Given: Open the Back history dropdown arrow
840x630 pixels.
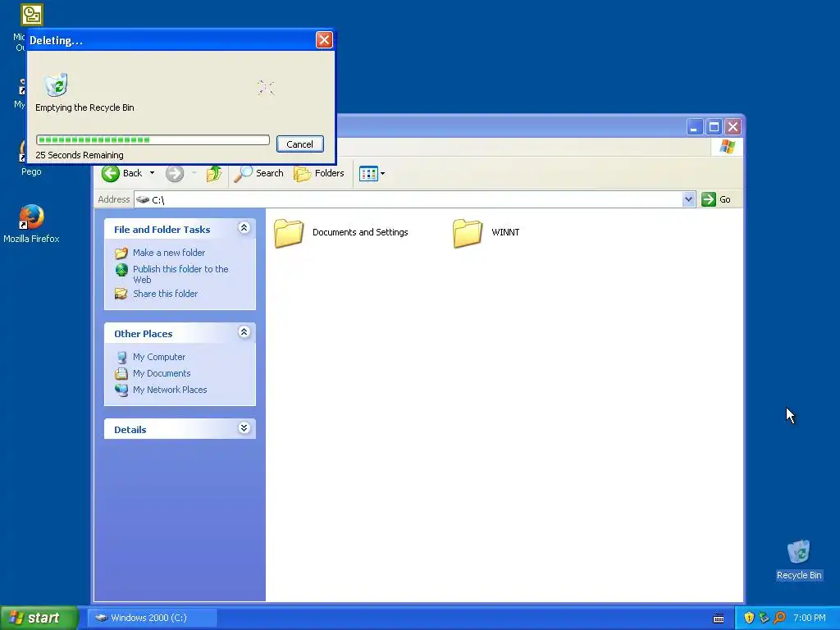Looking at the screenshot, I should pos(152,173).
